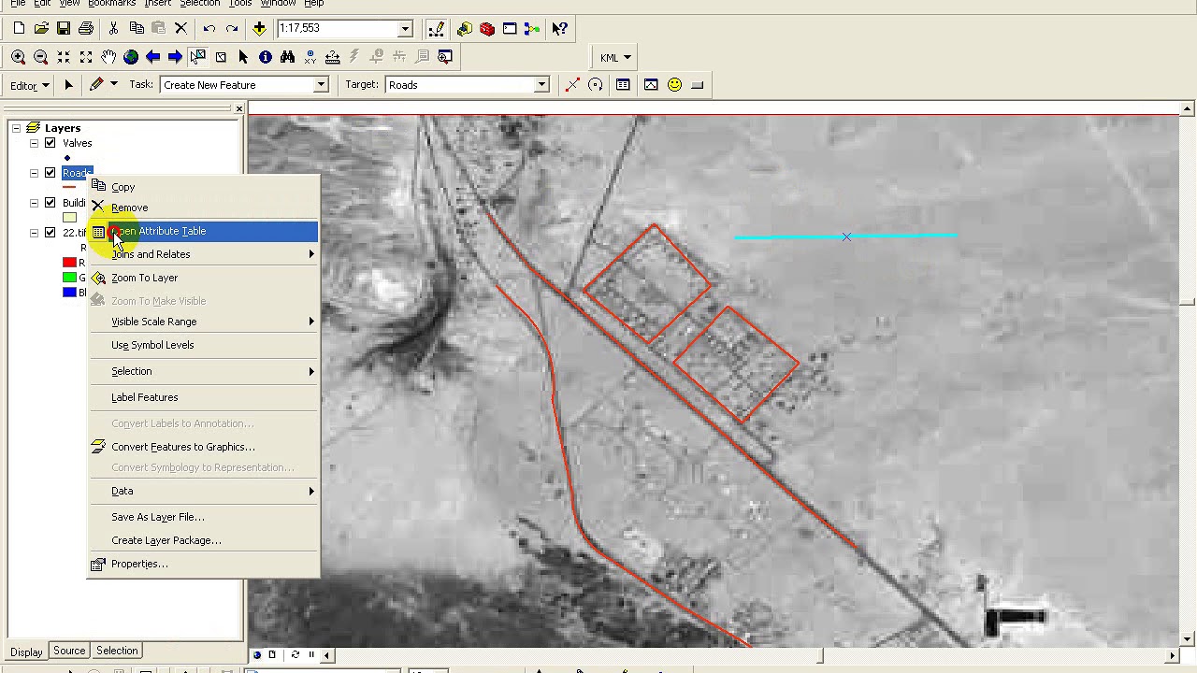Screen dimensions: 1197x673
Task: Select the Identify info tool
Action: point(266,57)
